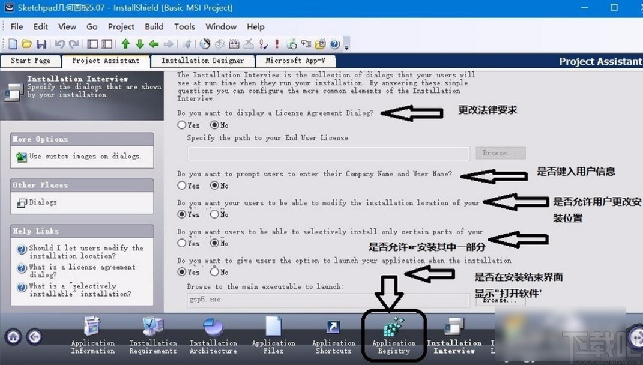Toggle left view list pane icon
This screenshot has width=643, height=365.
tap(92, 44)
